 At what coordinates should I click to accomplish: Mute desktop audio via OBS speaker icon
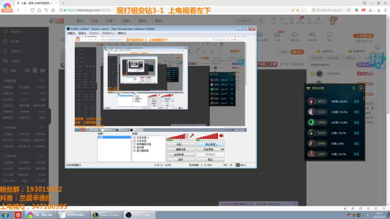(x=221, y=136)
